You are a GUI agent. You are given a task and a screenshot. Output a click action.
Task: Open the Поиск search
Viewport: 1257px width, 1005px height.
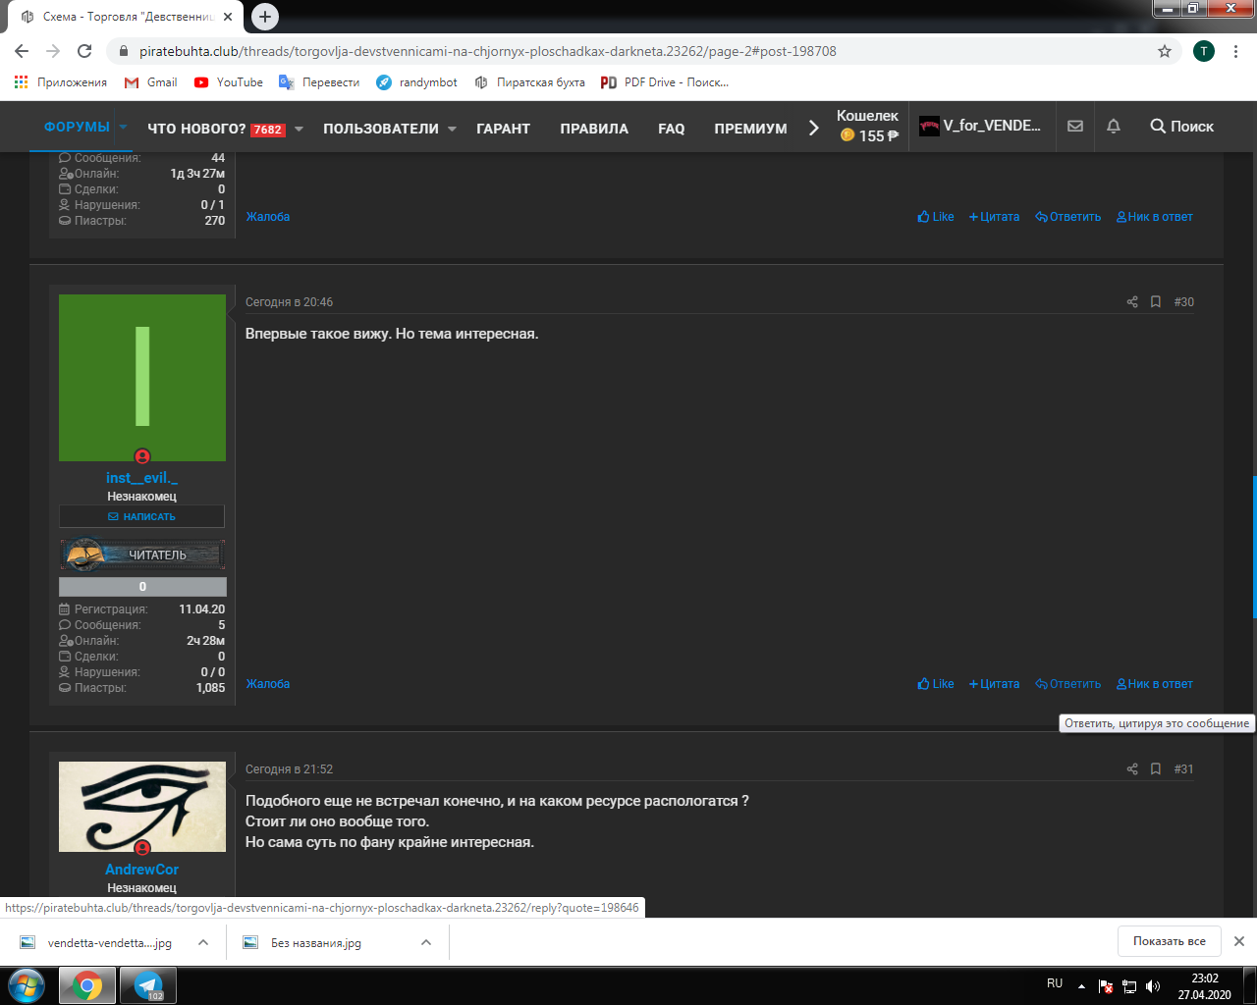[1181, 126]
